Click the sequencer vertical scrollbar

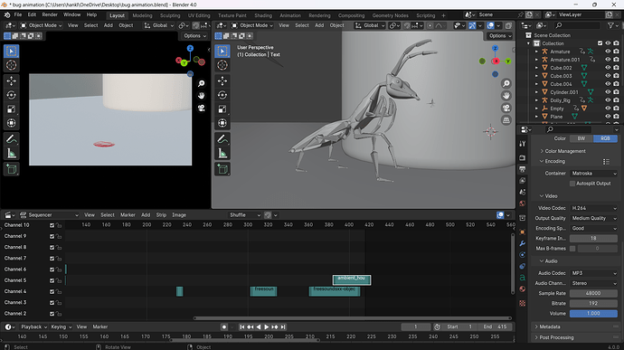(513, 265)
